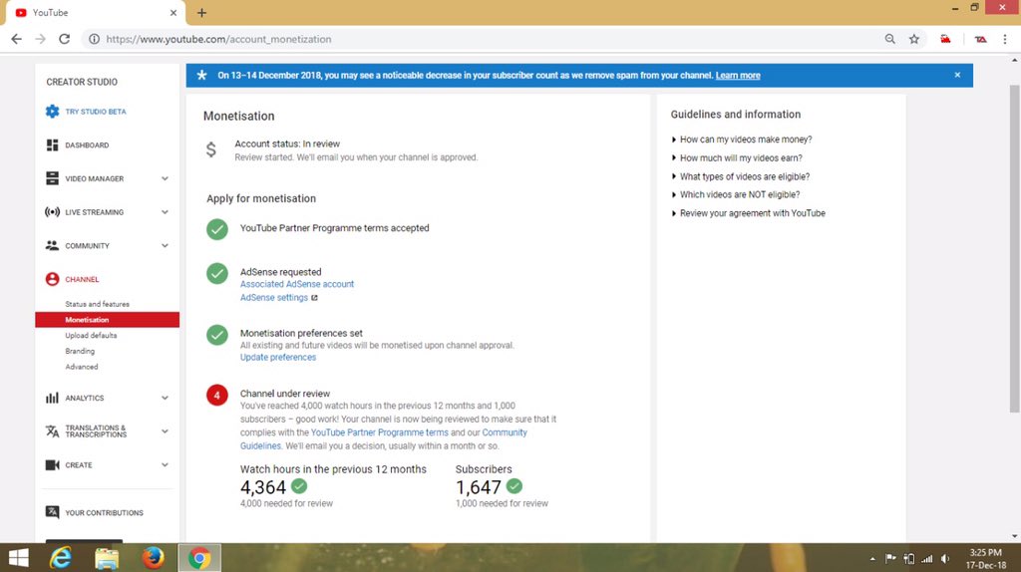Click Learn more in the blue banner
1021x572 pixels.
pos(738,76)
